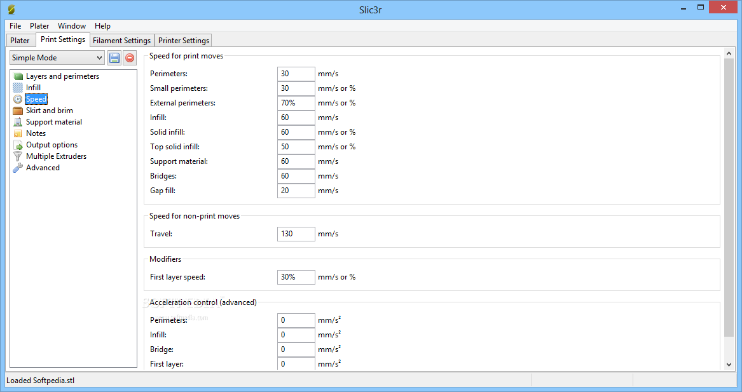Viewport: 742px width, 392px height.
Task: Open the Help menu
Action: point(102,25)
